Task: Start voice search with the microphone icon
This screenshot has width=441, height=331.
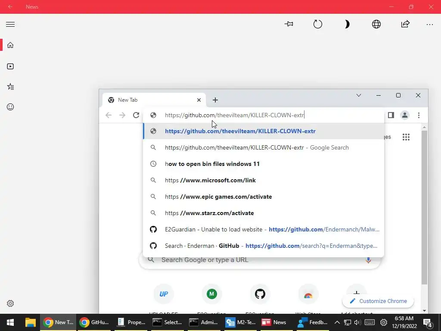Action: point(368,260)
